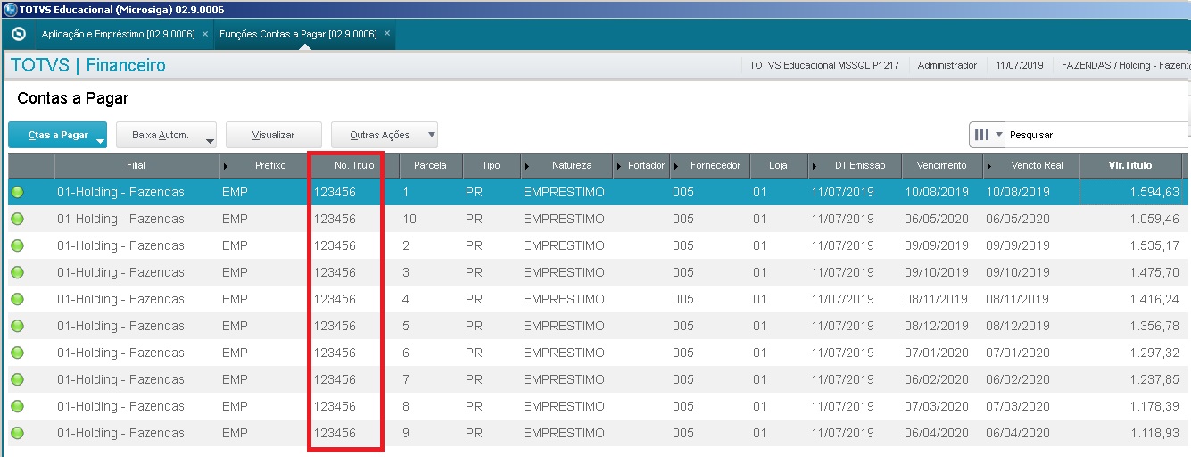Image resolution: width=1191 pixels, height=457 pixels.
Task: Click green status icon of Parcela 1 row
Action: [x=18, y=192]
